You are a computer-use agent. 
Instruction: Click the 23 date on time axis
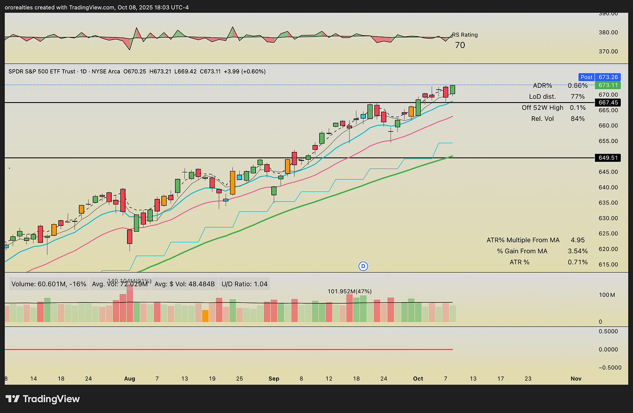(528, 379)
